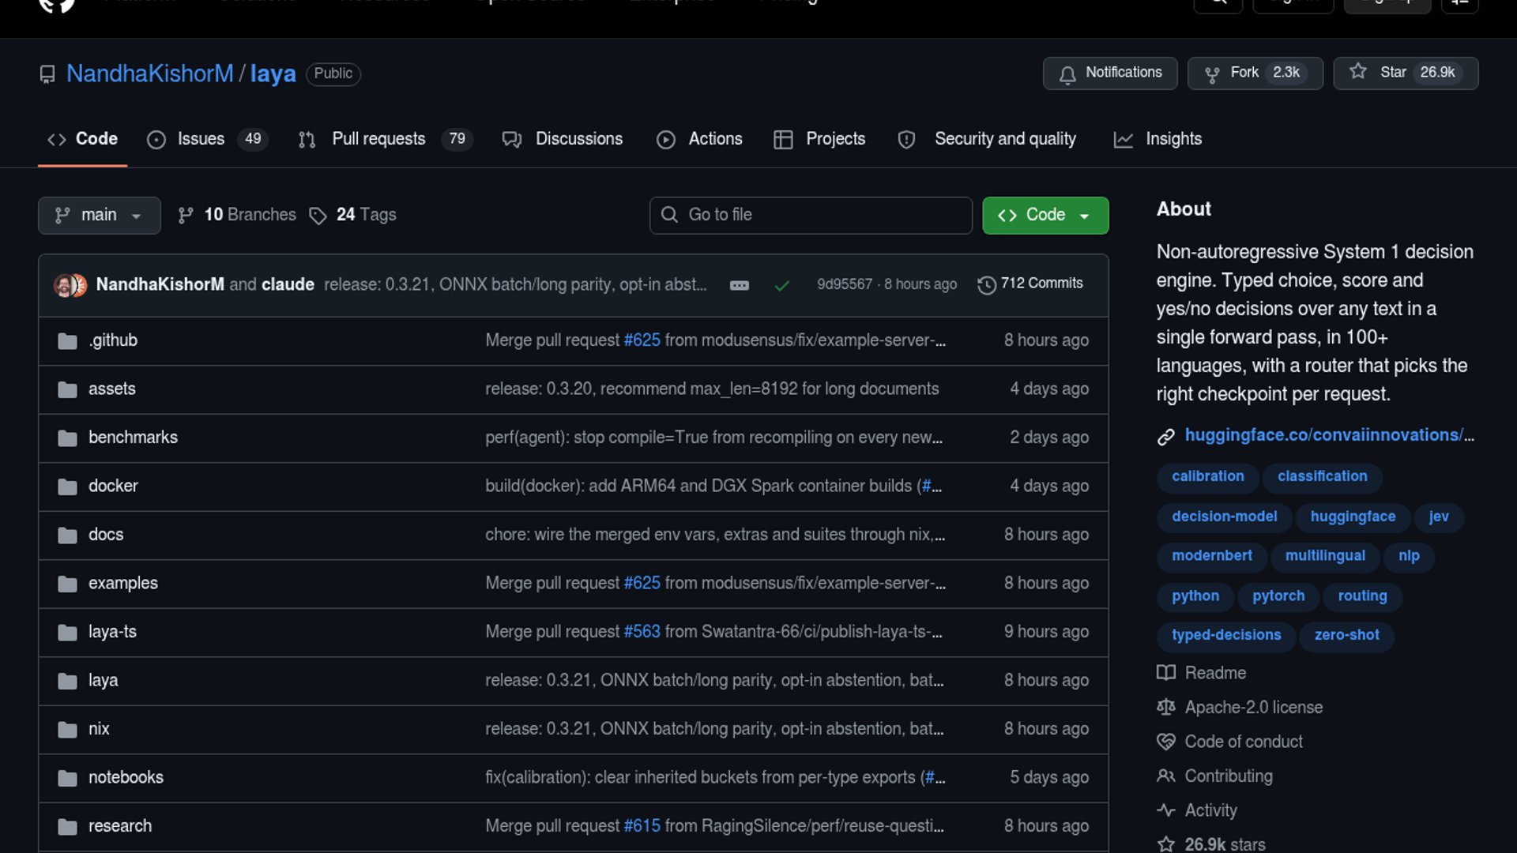Open the Pull requests tab
The width and height of the screenshot is (1517, 853).
click(x=385, y=139)
